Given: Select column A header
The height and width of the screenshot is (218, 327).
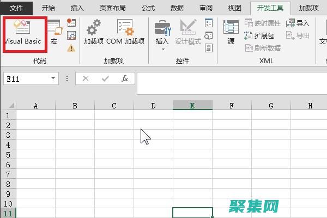Looking at the screenshot, I should (x=35, y=105).
